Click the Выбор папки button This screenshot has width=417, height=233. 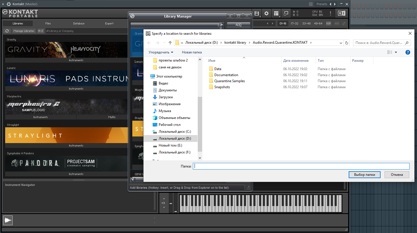point(364,175)
